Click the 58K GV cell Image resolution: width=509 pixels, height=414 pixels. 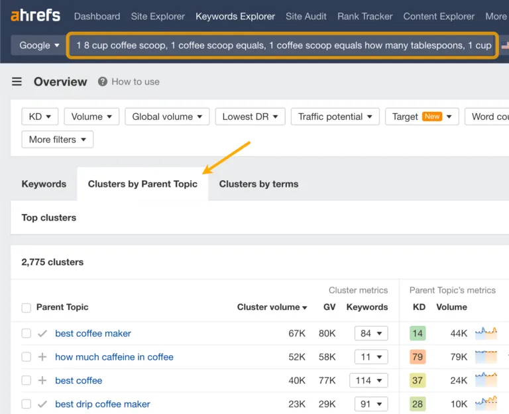[x=327, y=357]
